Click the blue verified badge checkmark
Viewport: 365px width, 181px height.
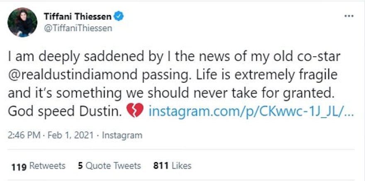(x=119, y=16)
